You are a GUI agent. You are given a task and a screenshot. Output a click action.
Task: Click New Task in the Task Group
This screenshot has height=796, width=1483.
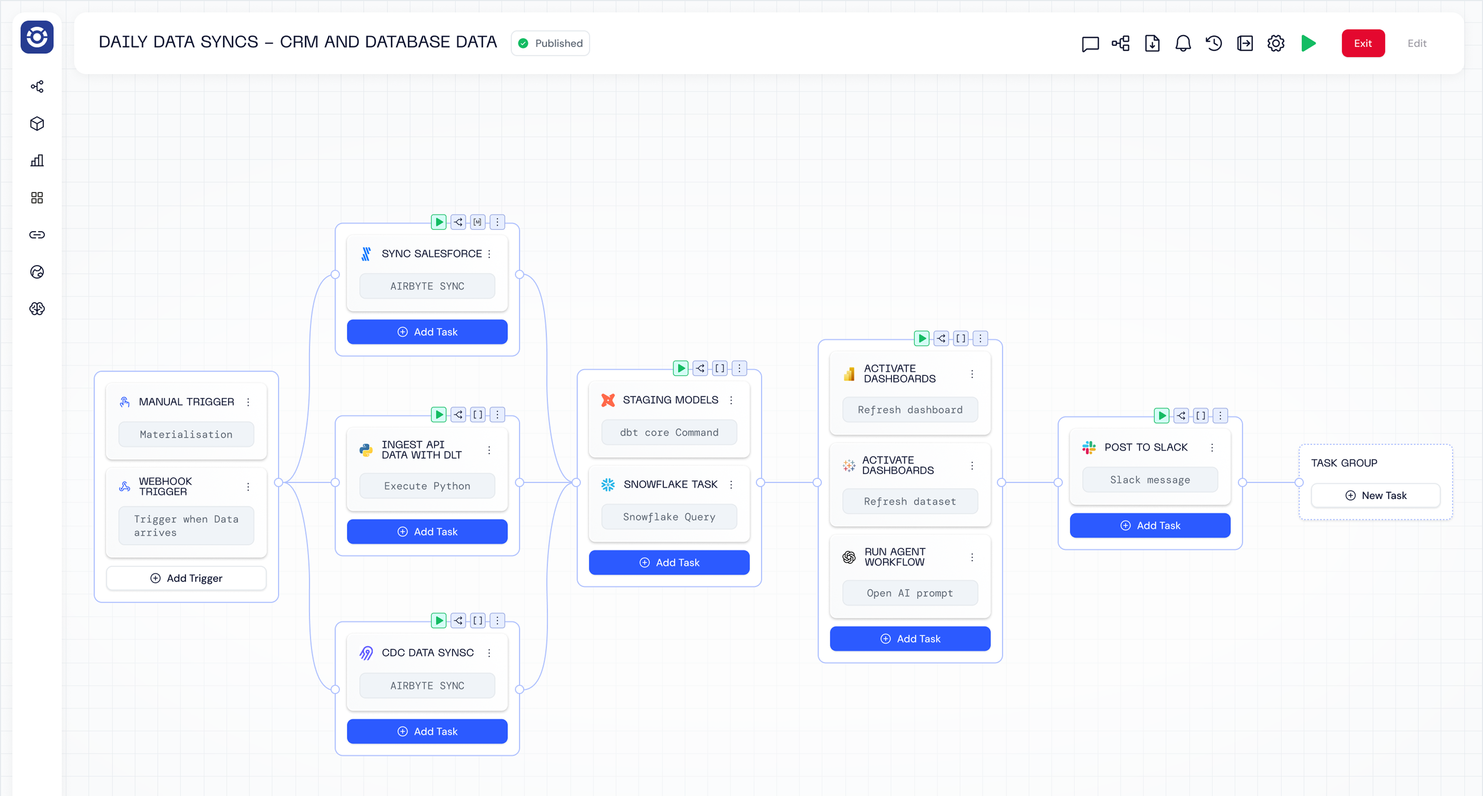pos(1375,496)
